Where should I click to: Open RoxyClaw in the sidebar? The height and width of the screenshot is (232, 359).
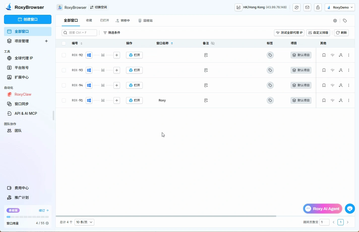pyautogui.click(x=28, y=94)
